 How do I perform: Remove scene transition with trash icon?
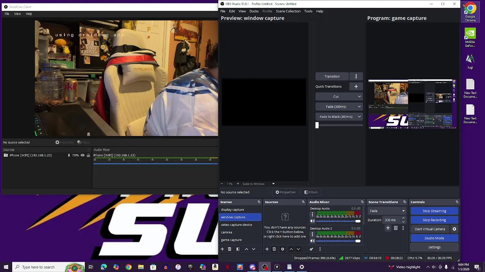(396, 228)
